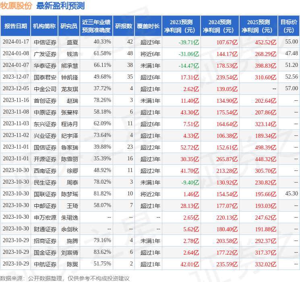
Task: Click 申万宏源 institution cell
Action: pyautogui.click(x=45, y=218)
